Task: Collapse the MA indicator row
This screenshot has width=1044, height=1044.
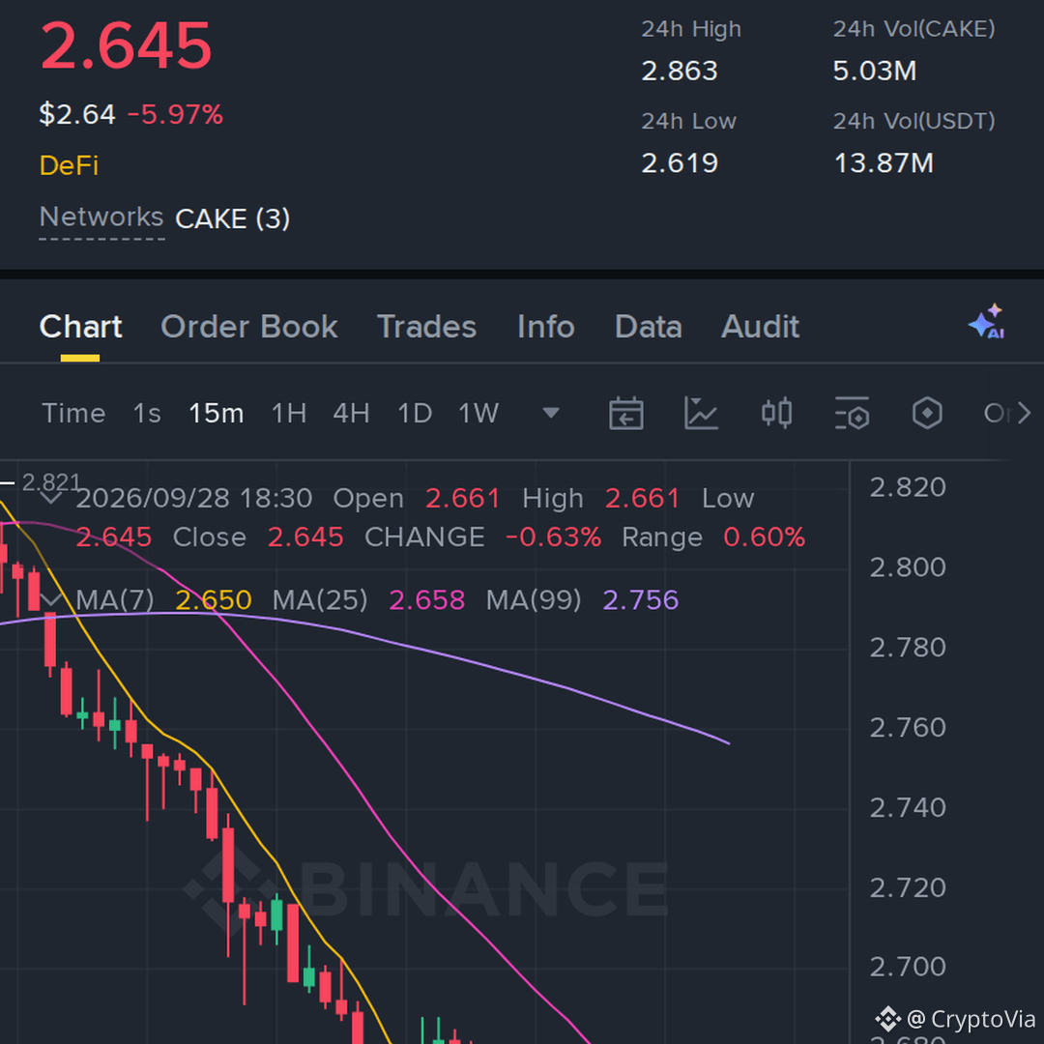Action: 50,600
